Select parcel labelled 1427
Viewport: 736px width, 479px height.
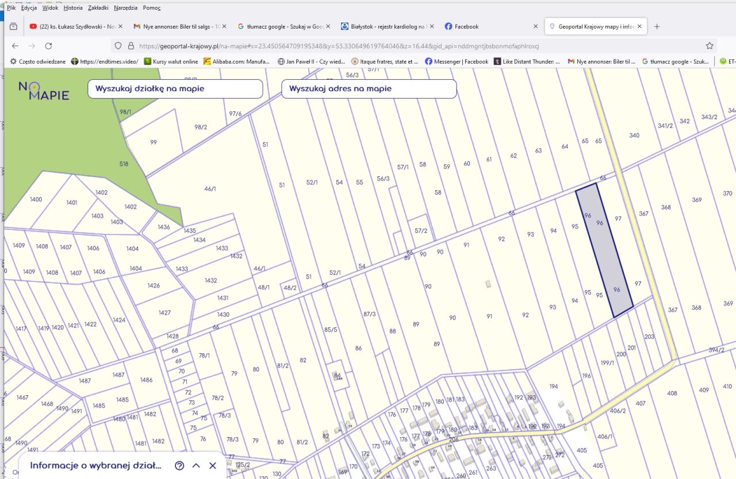click(x=164, y=312)
